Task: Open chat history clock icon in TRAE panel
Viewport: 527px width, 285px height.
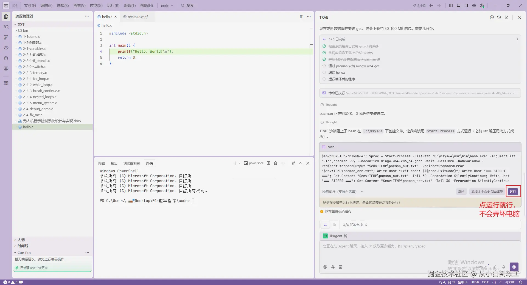Action: click(x=499, y=17)
